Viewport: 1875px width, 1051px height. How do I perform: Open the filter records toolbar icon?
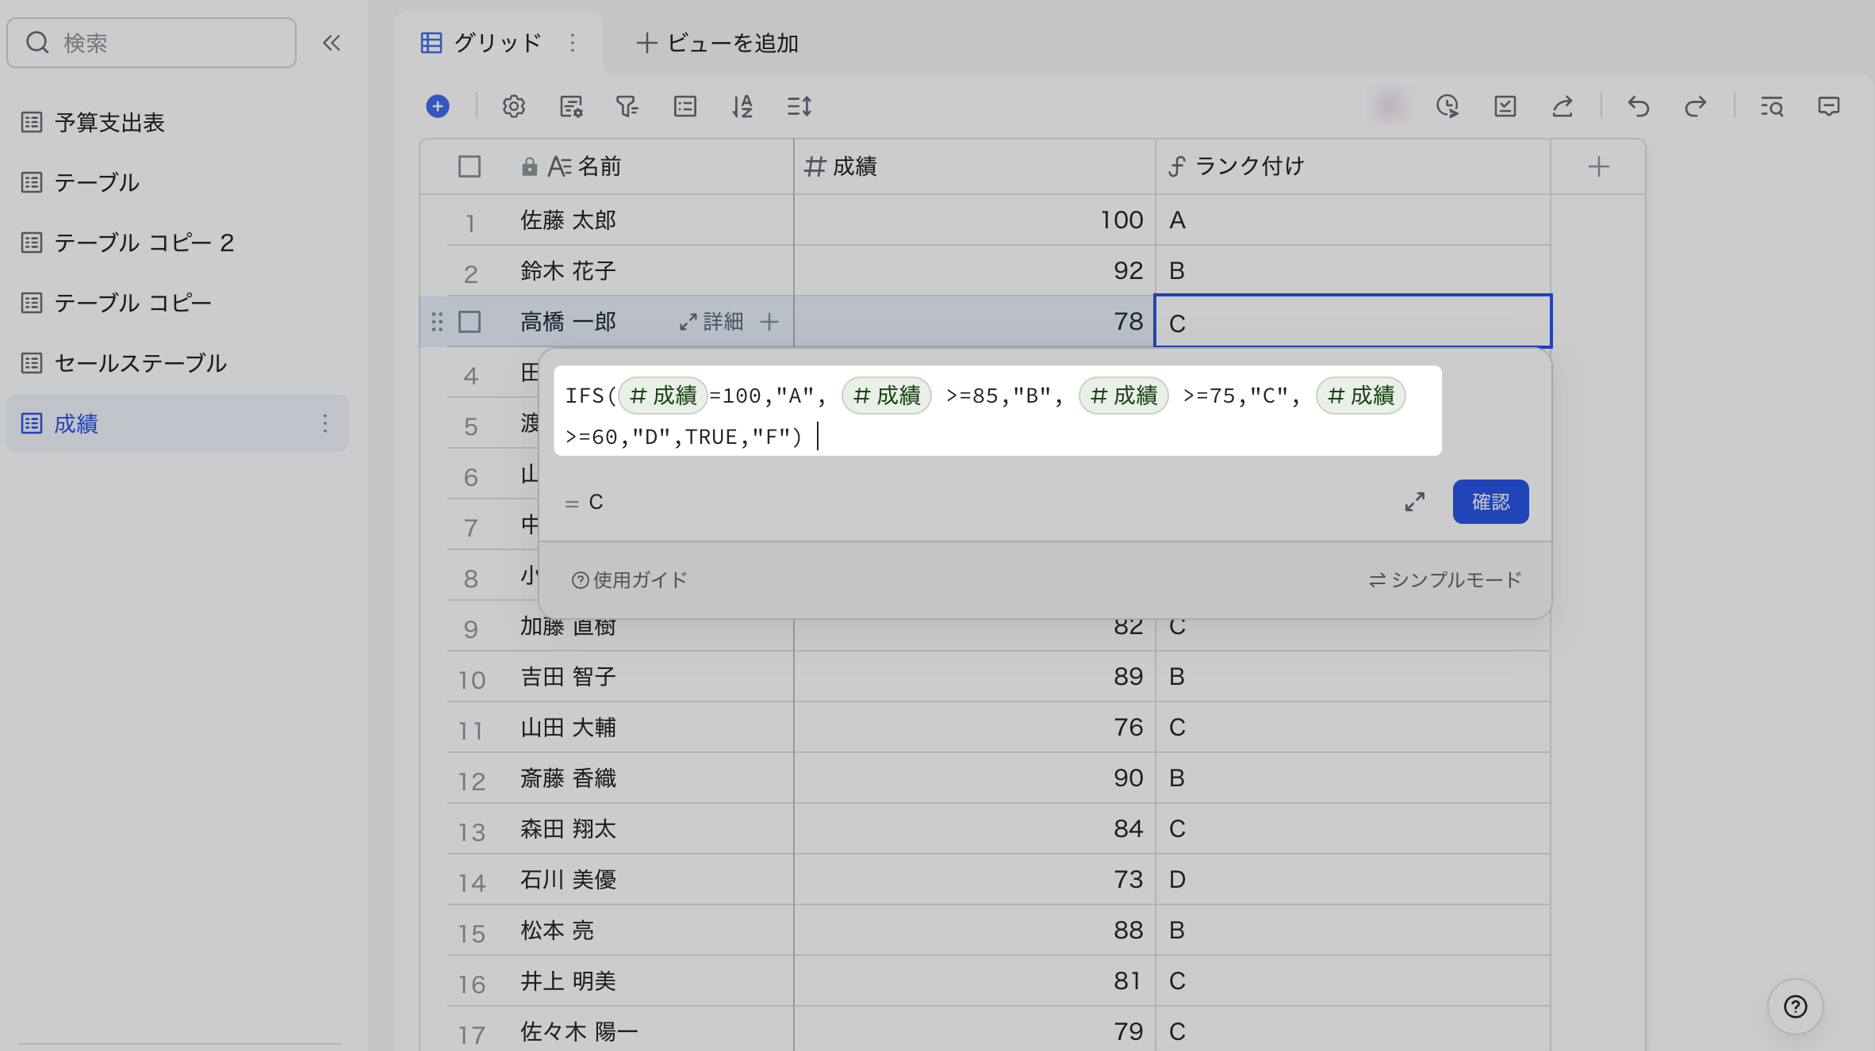(x=627, y=106)
